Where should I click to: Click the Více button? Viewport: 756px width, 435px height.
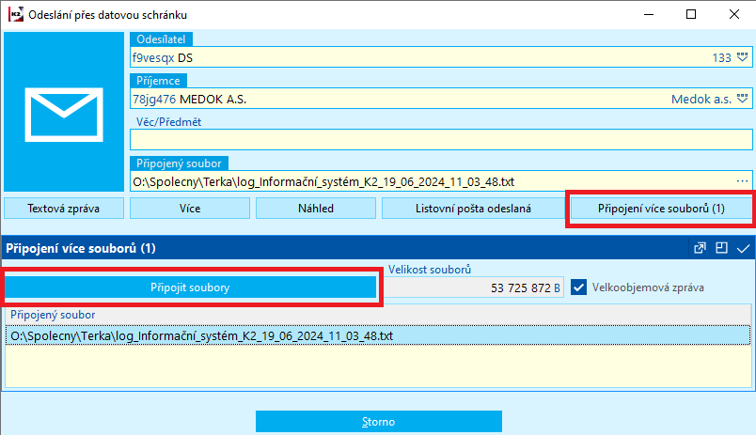[x=190, y=209]
